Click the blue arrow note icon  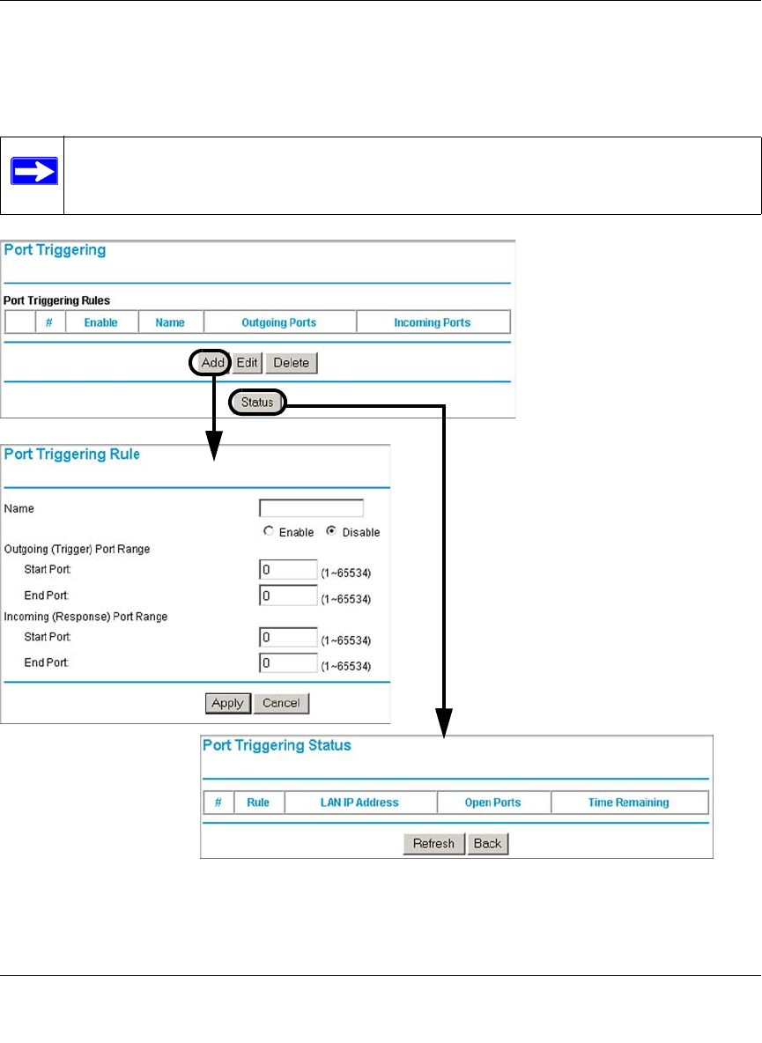(34, 172)
